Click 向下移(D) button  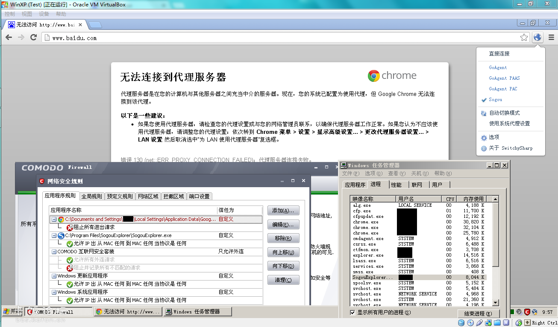(283, 266)
